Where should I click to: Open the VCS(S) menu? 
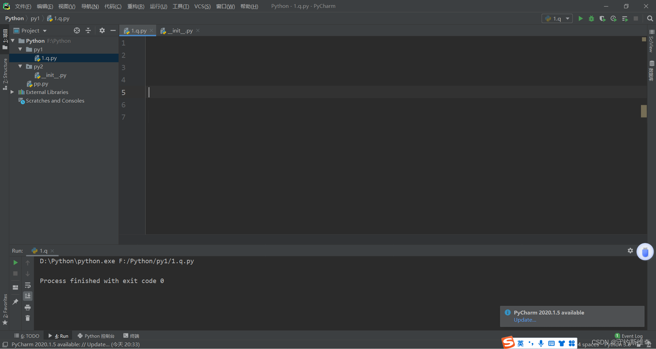pyautogui.click(x=202, y=6)
